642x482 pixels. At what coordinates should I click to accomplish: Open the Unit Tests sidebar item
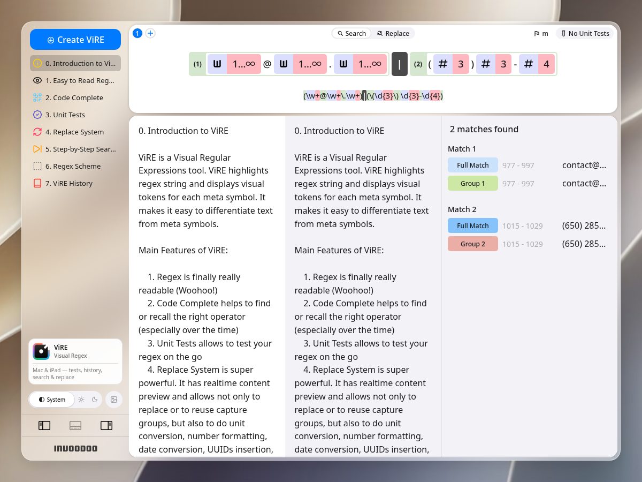tap(75, 115)
